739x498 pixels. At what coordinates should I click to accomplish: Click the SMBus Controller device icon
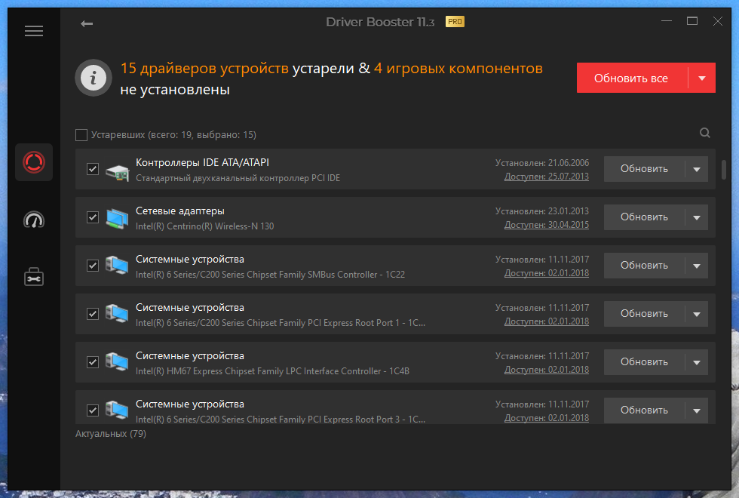117,266
